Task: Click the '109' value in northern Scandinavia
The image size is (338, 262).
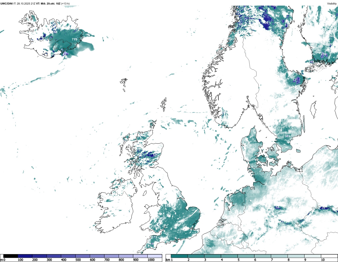Action: coord(265,23)
